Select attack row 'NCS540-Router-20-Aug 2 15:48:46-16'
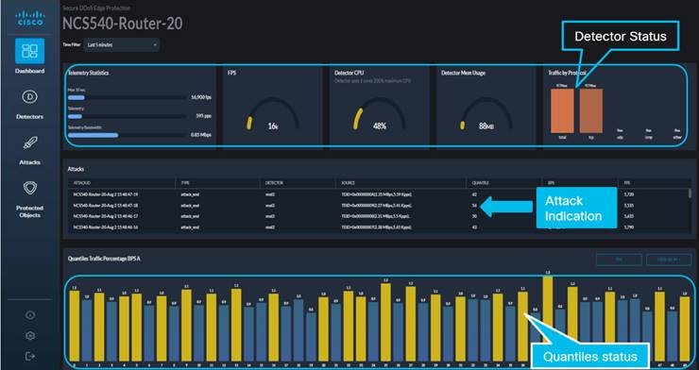The height and width of the screenshot is (370, 699). coord(378,227)
